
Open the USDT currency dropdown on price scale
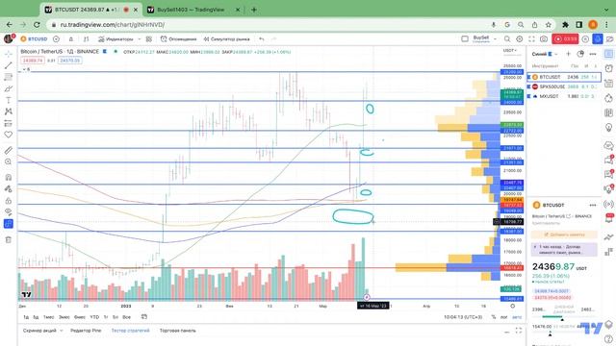point(510,51)
